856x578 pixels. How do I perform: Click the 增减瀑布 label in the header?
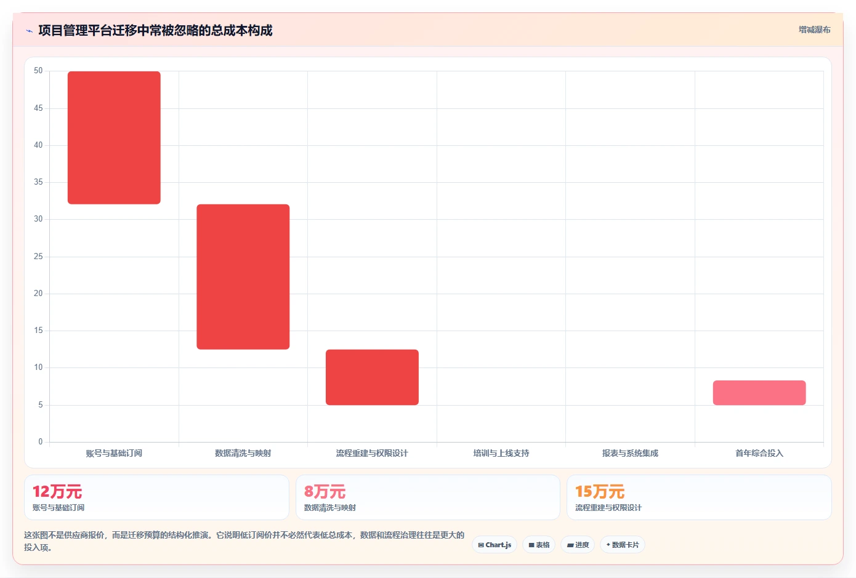814,30
